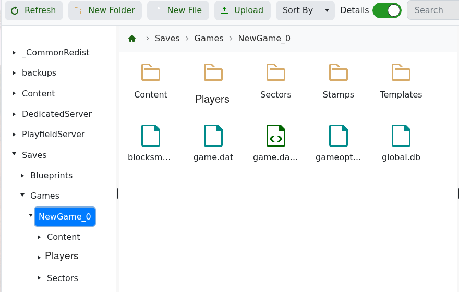Select the game.da... code file icon
The height and width of the screenshot is (292, 459).
click(x=276, y=136)
